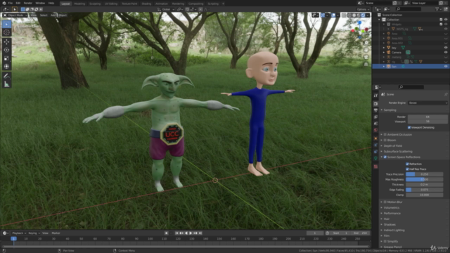450x253 pixels.
Task: Switch to the Animation workspace tab
Action: (x=162, y=4)
